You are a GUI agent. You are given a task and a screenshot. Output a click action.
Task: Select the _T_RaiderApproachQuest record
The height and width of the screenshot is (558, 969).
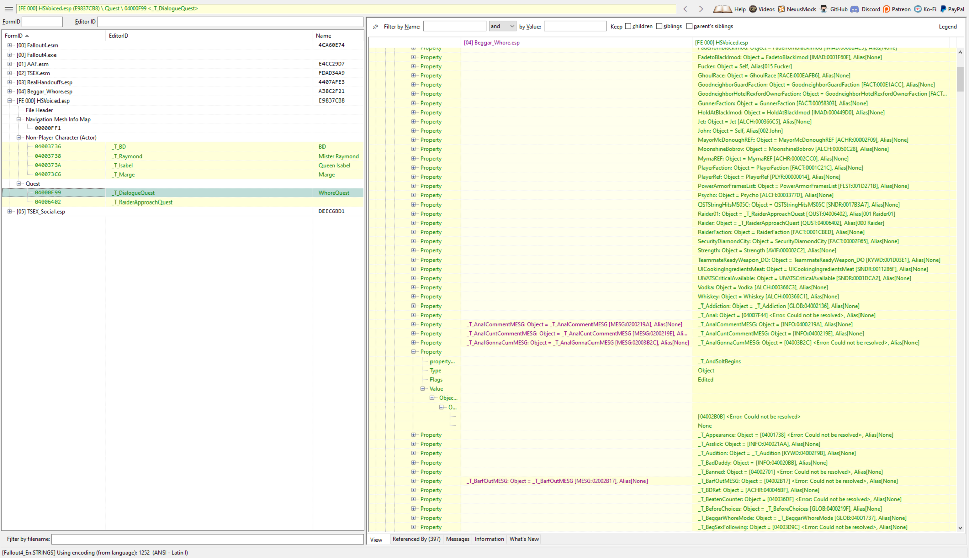[x=182, y=202]
